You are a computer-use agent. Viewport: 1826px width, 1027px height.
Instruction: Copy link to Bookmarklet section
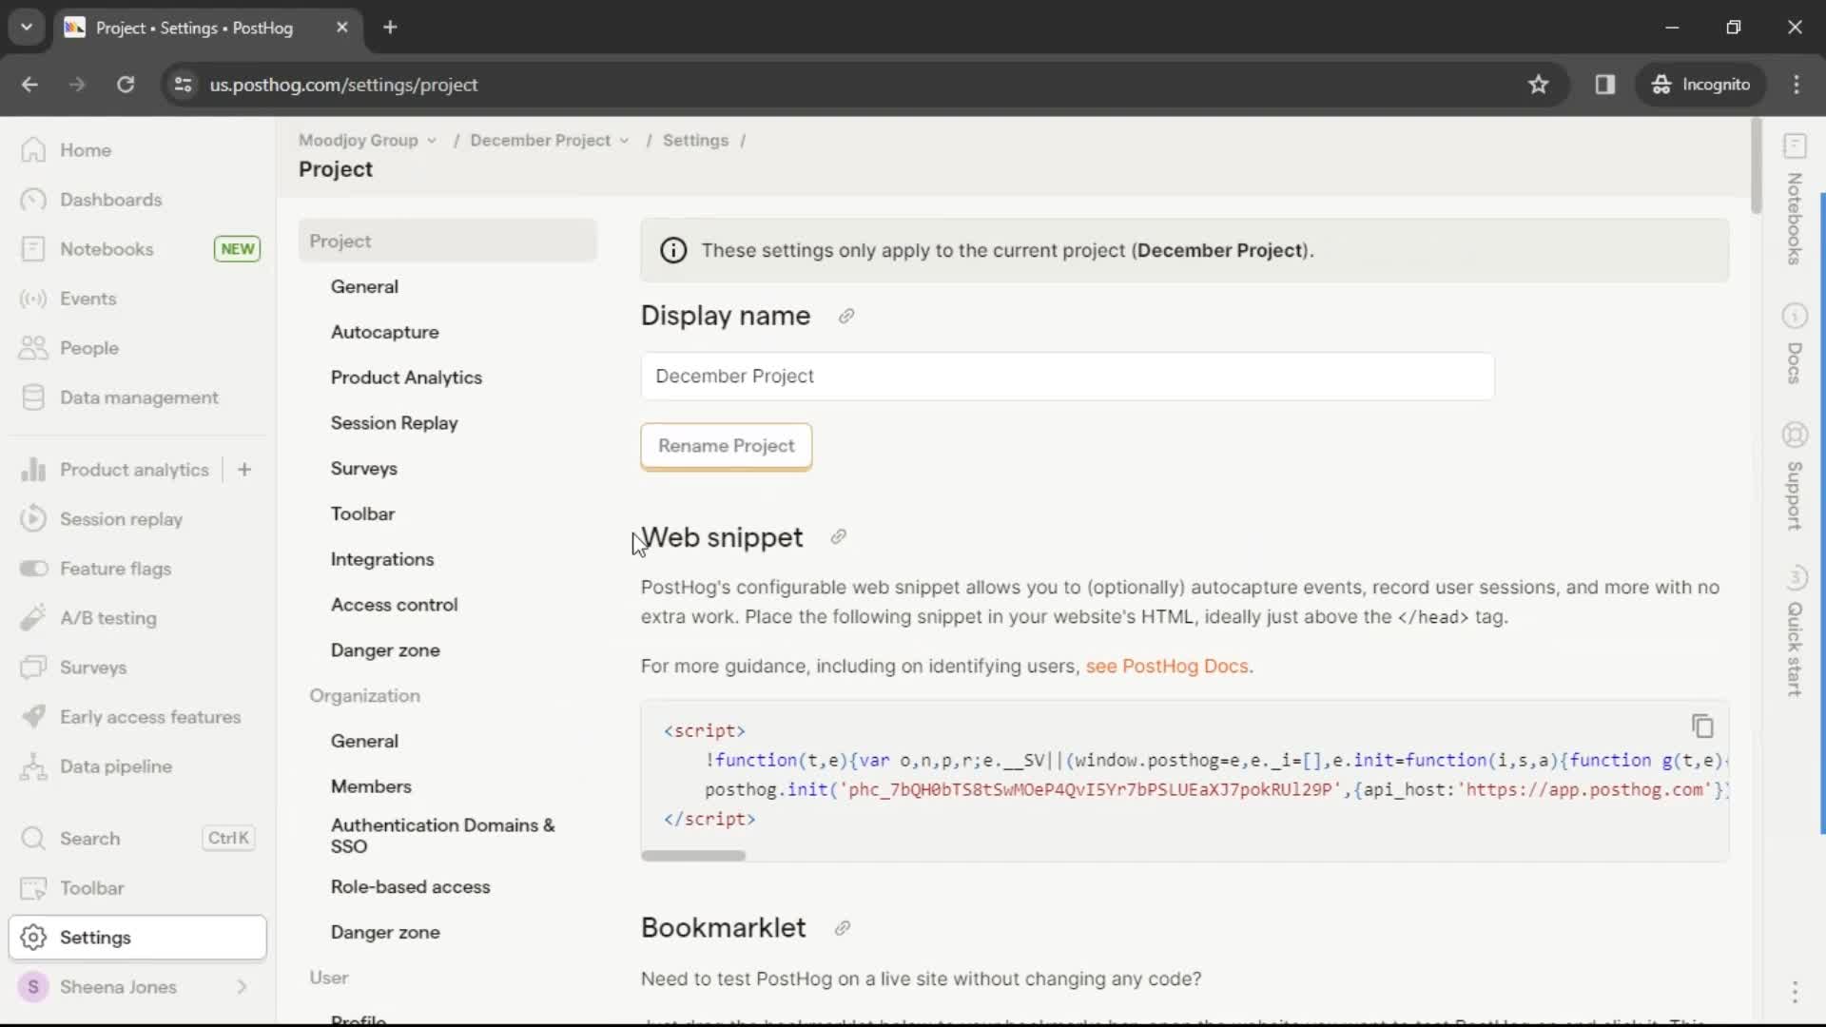[x=842, y=928]
